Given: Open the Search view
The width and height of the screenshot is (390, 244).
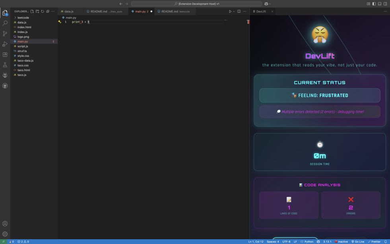Looking at the screenshot, I should [5, 23].
